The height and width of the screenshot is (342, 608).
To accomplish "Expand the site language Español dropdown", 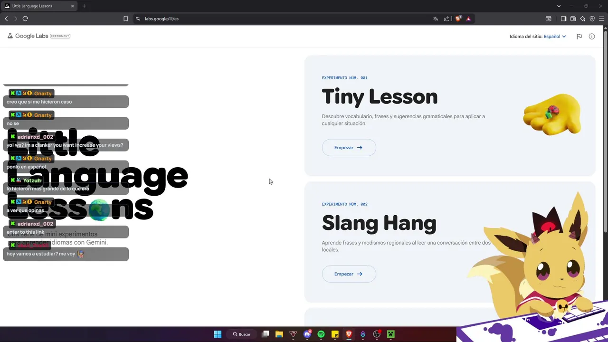I will [554, 36].
